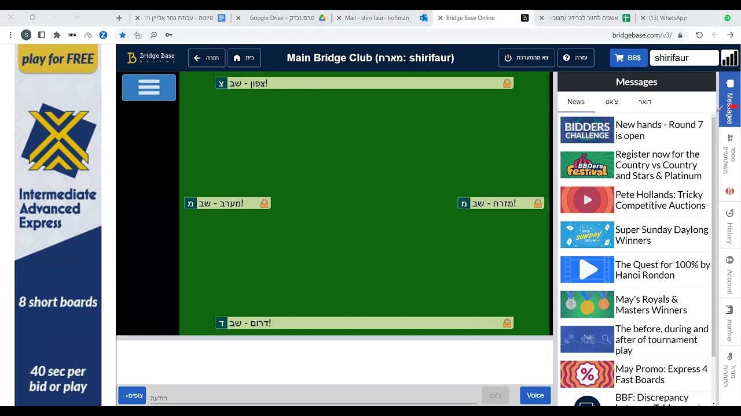Image resolution: width=741 pixels, height=416 pixels.
Task: Log out with the צא מהמערכת button
Action: point(526,58)
